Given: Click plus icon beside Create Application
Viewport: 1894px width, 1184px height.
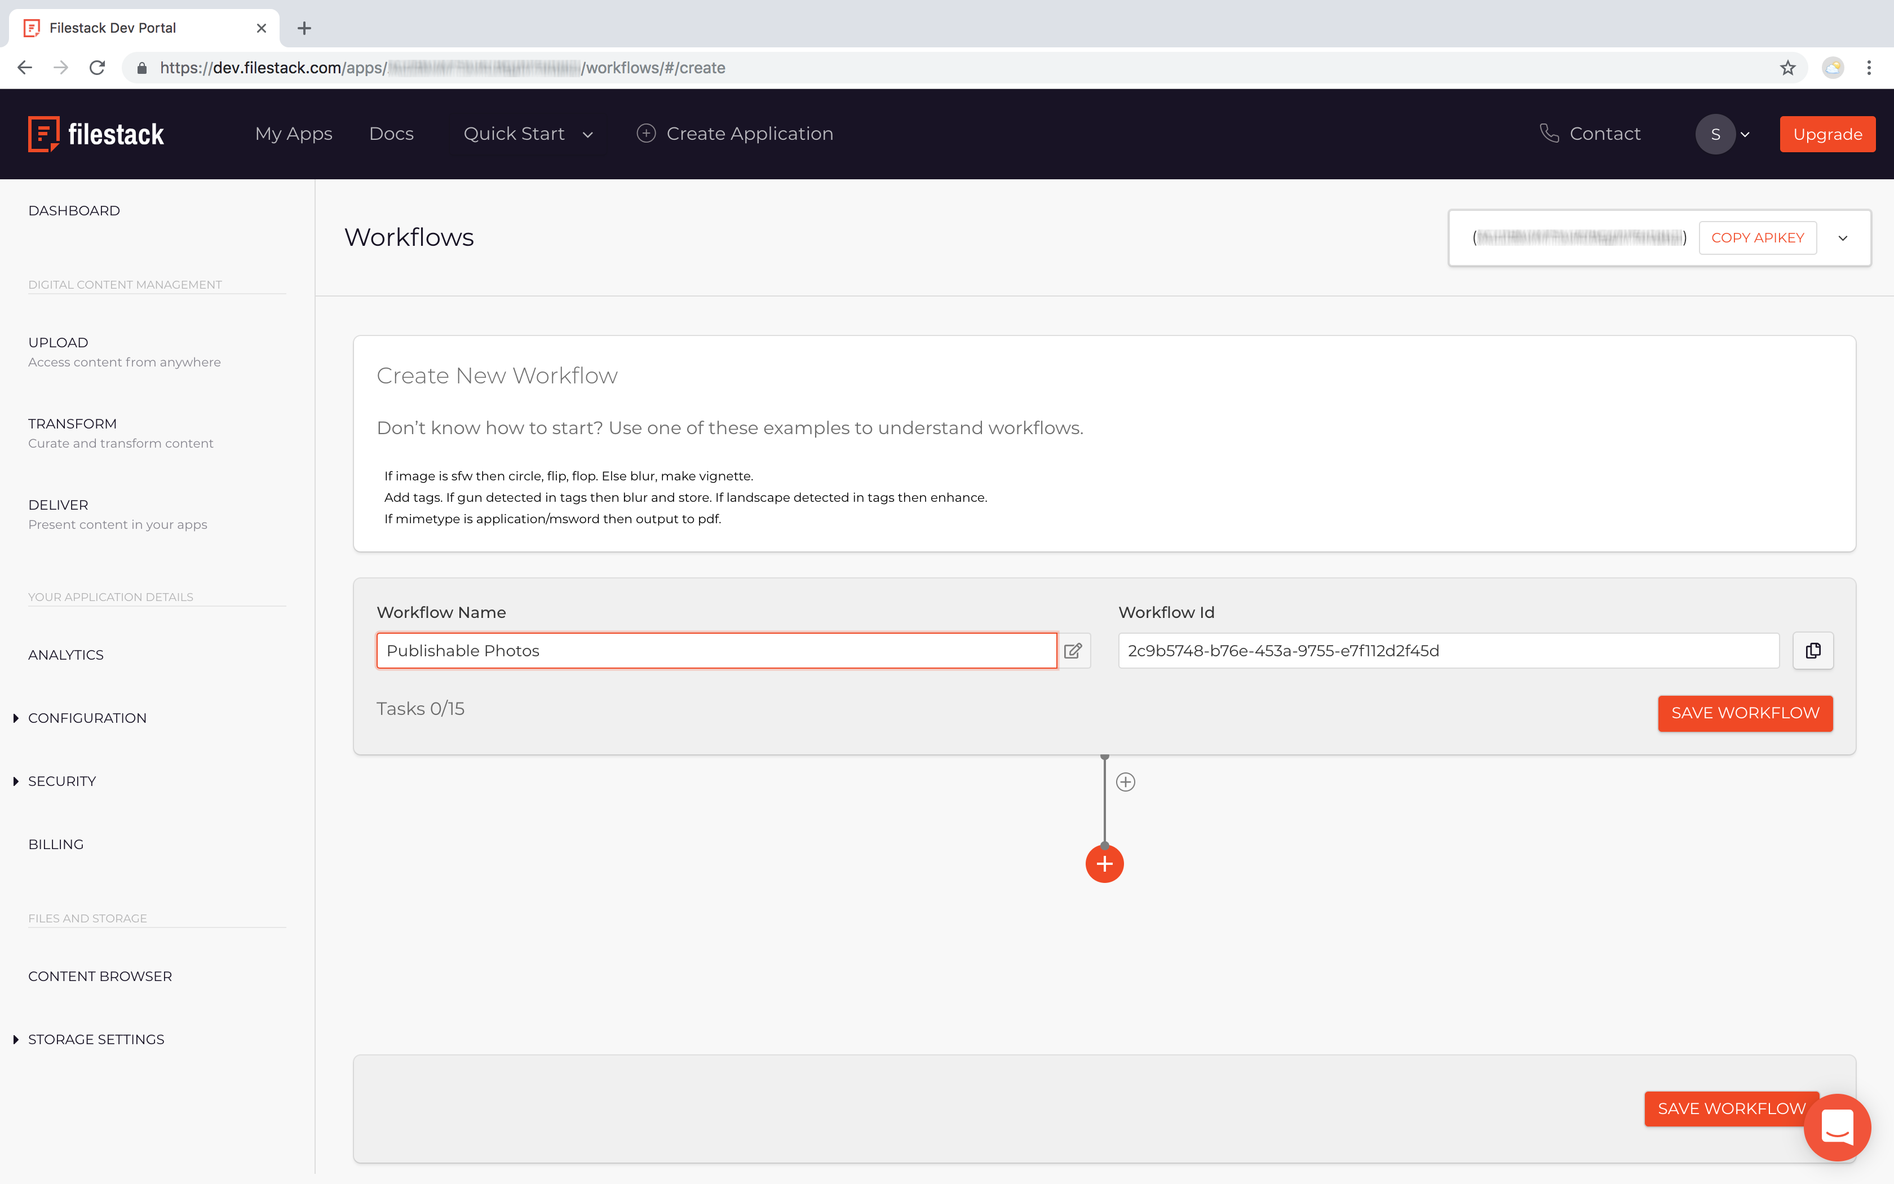Looking at the screenshot, I should [x=645, y=133].
